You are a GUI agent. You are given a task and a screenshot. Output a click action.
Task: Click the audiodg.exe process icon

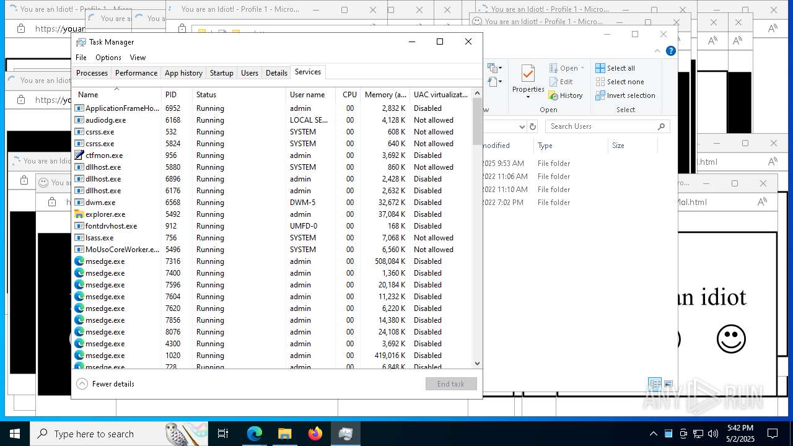tap(79, 120)
